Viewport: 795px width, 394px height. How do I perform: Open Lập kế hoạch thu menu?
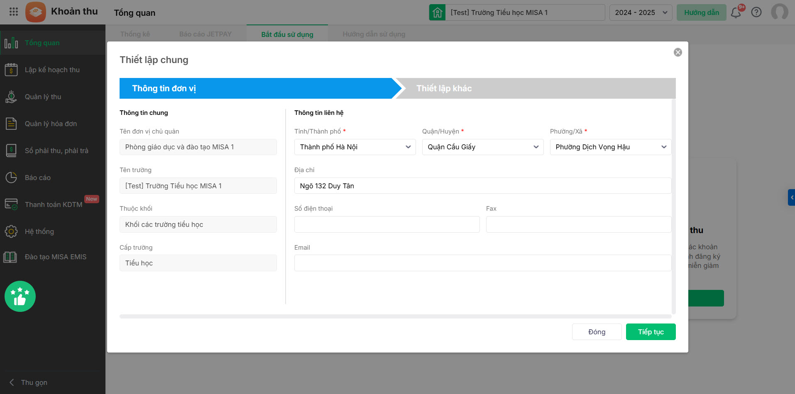click(x=53, y=70)
